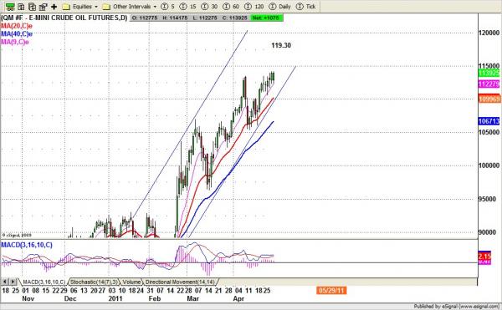Click the H: 114175 high value
The width and height of the screenshot is (502, 310).
(x=175, y=18)
